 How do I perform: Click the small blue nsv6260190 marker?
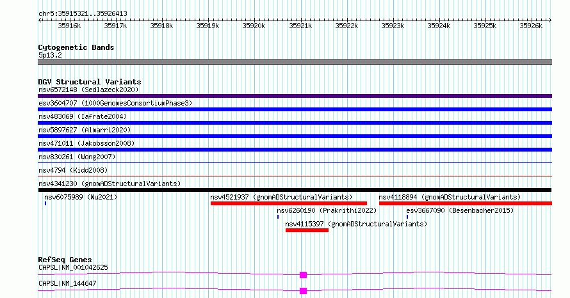(278, 217)
